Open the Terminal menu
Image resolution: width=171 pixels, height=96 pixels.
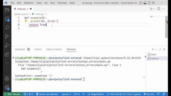click(x=62, y=3)
